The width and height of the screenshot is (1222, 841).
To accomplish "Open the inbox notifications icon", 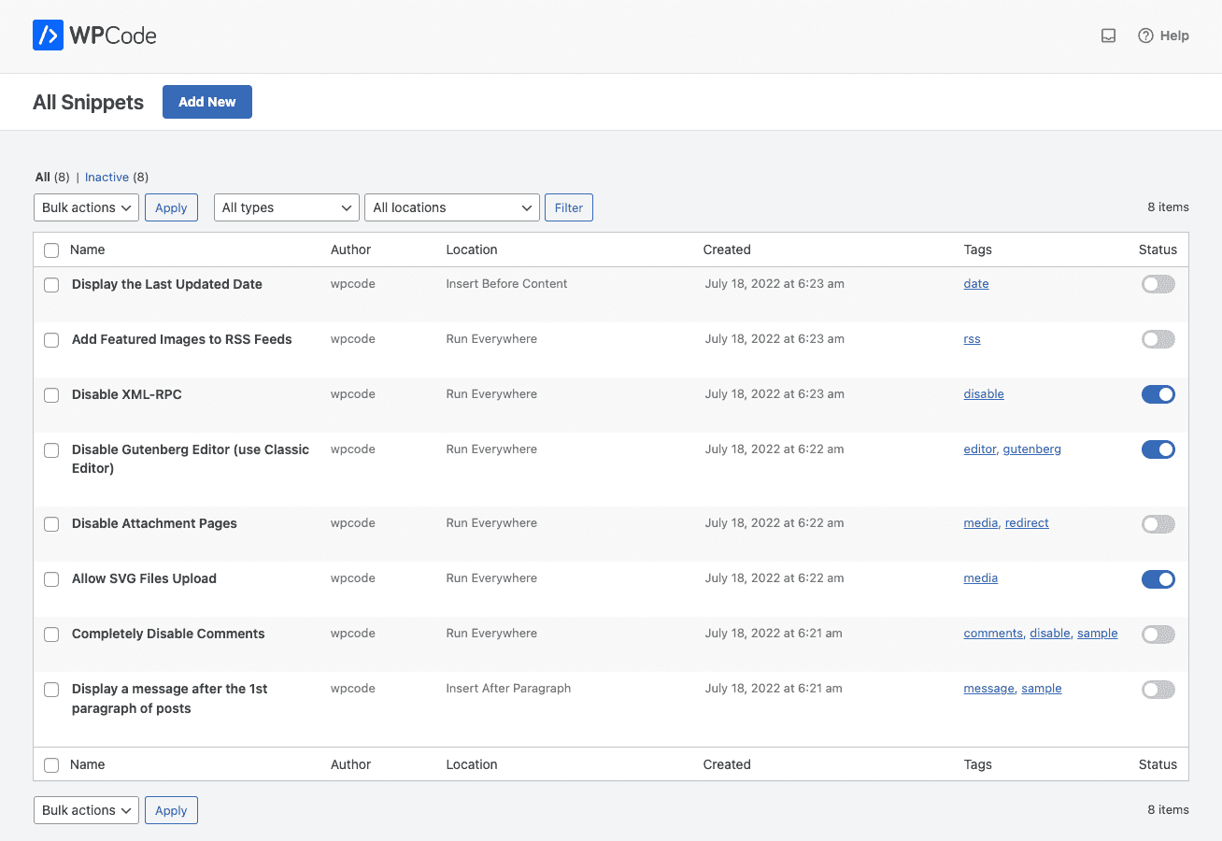I will coord(1108,36).
